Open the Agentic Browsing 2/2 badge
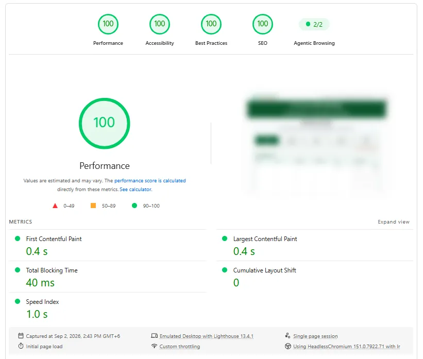Image resolution: width=423 pixels, height=359 pixels. [x=314, y=24]
